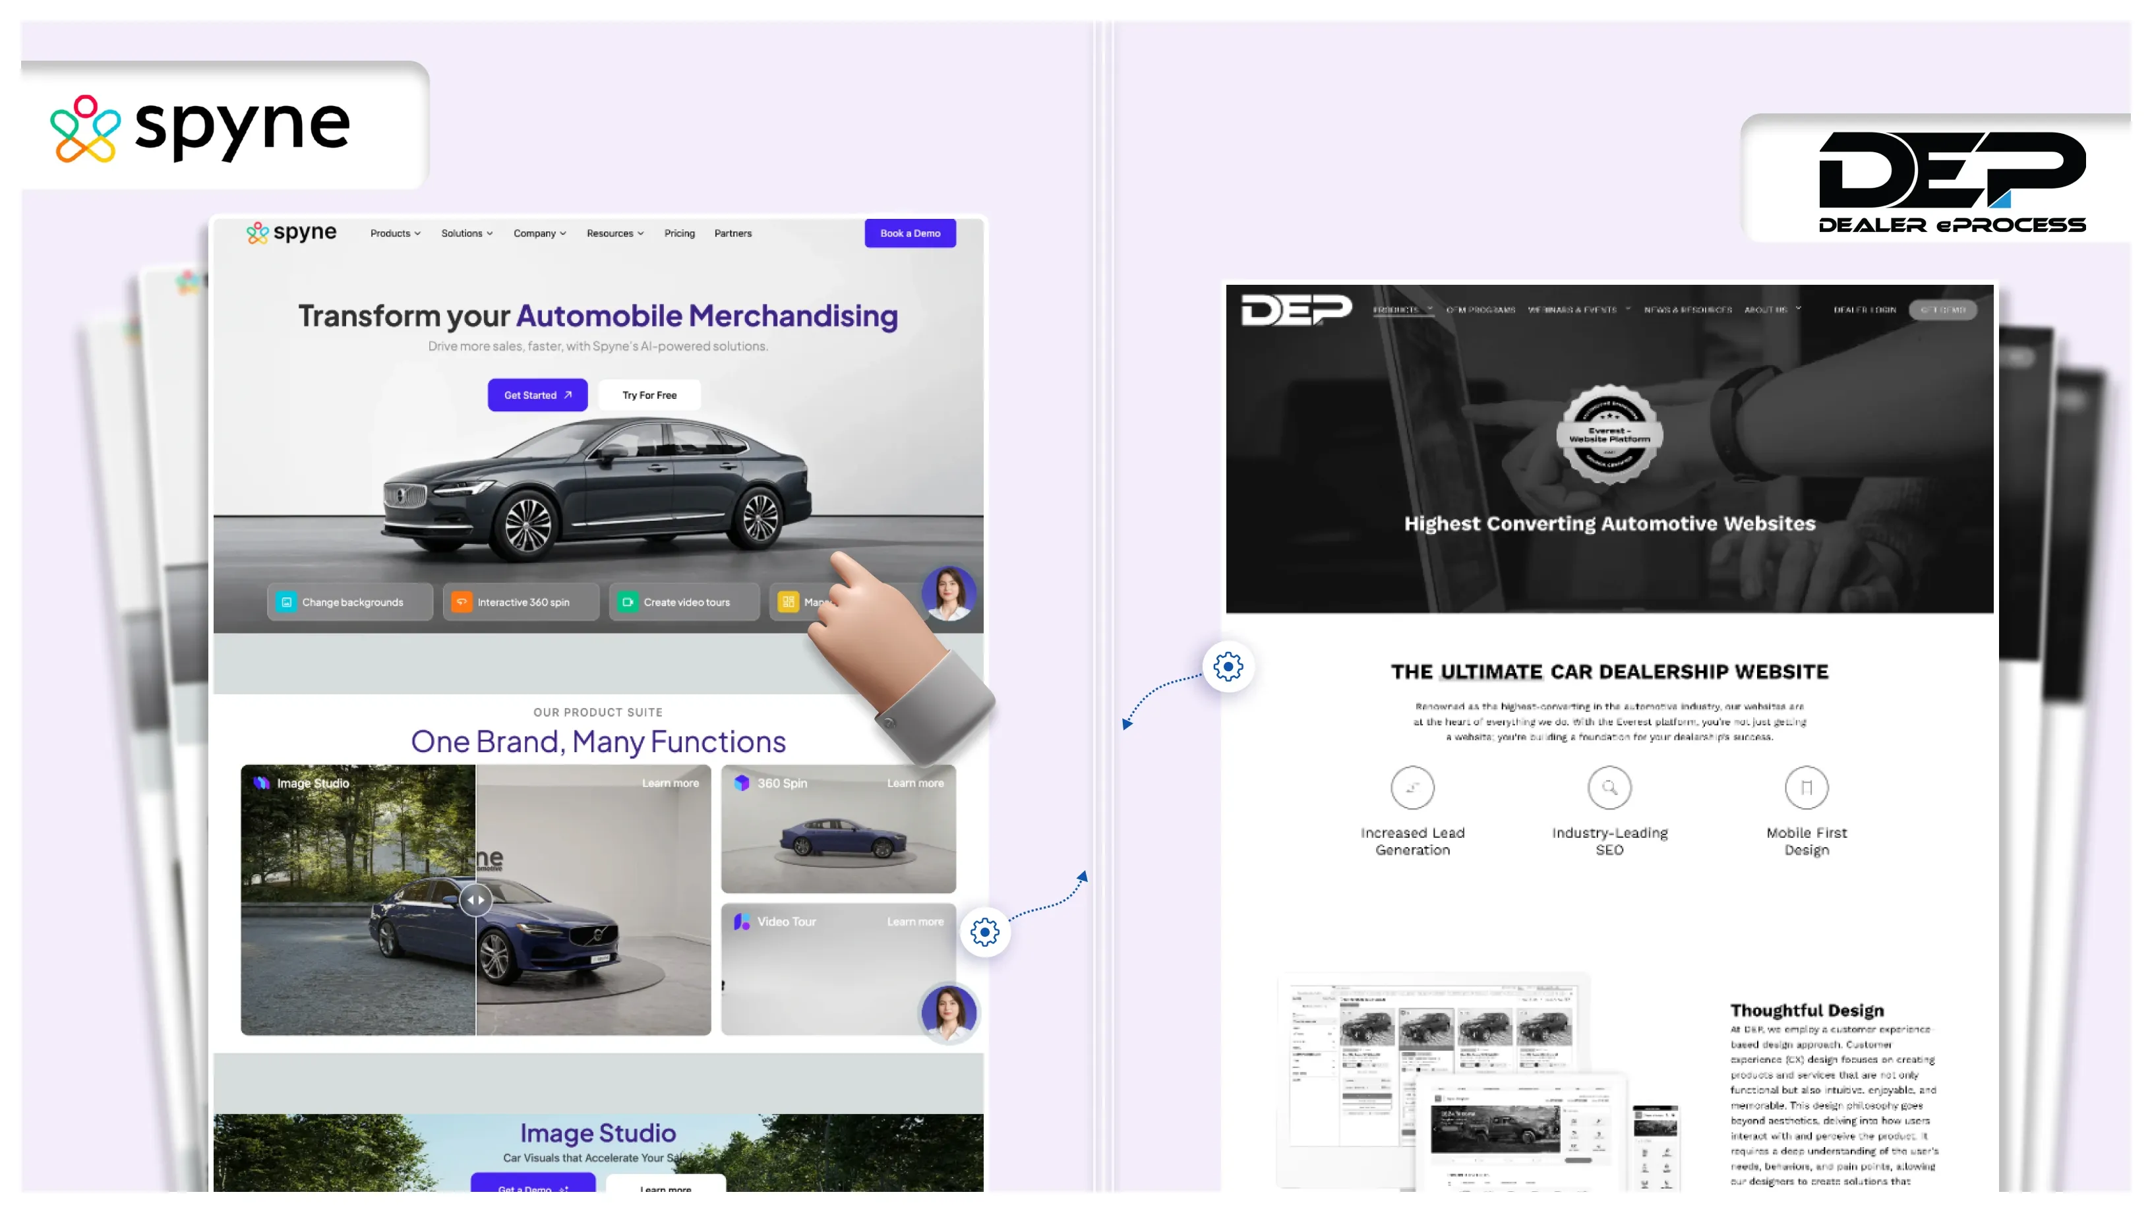Click the 'Image Studio' banner title at the bottom
Image resolution: width=2152 pixels, height=1213 pixels.
coord(598,1133)
